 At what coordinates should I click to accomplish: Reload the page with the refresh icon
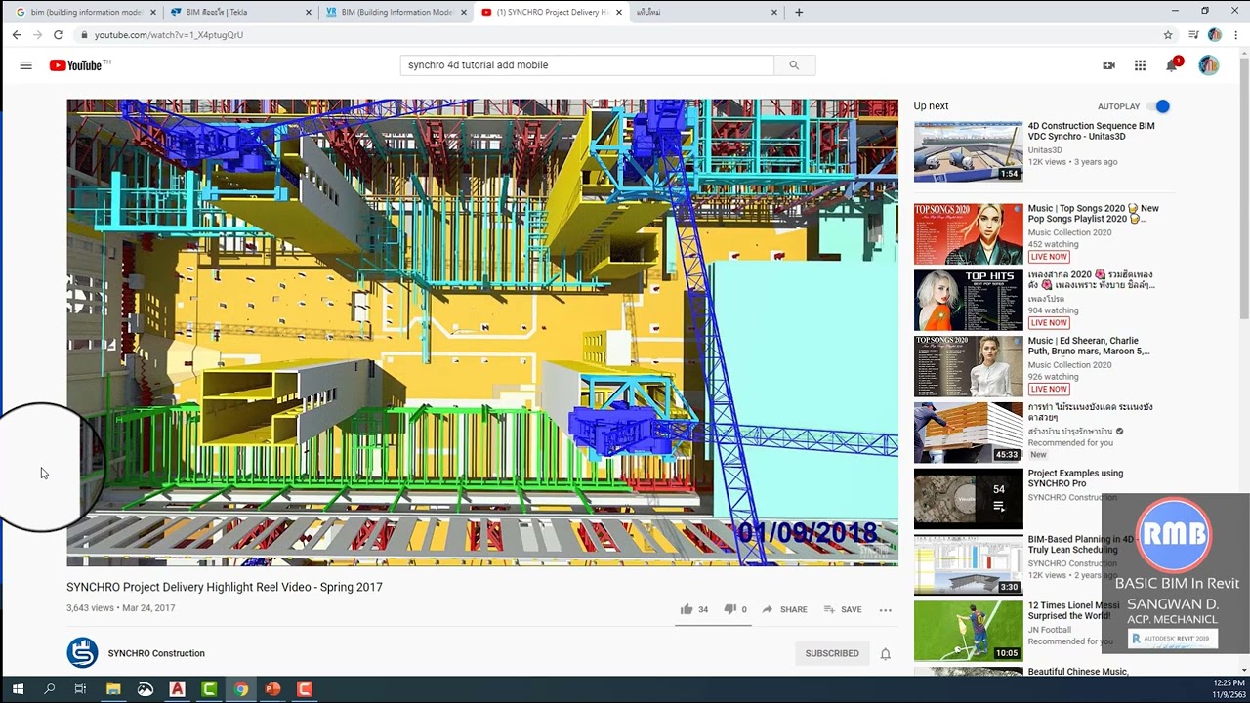click(x=59, y=34)
